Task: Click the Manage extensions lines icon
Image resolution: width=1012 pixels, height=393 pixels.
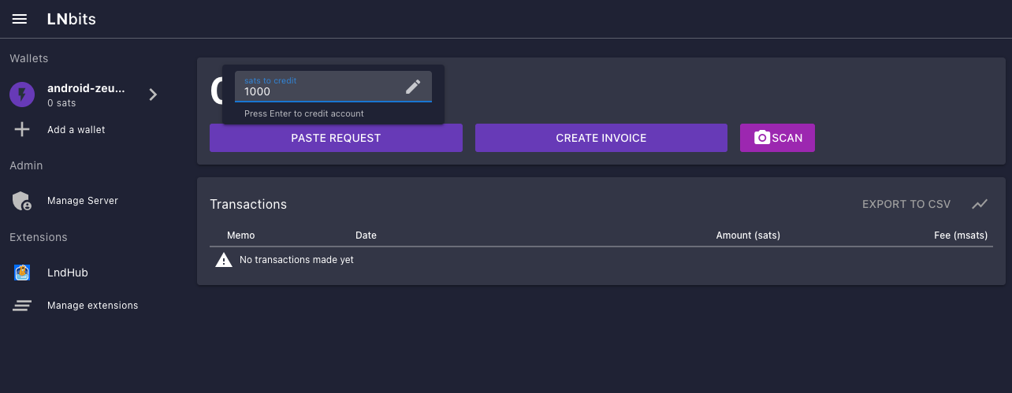Action: point(22,306)
